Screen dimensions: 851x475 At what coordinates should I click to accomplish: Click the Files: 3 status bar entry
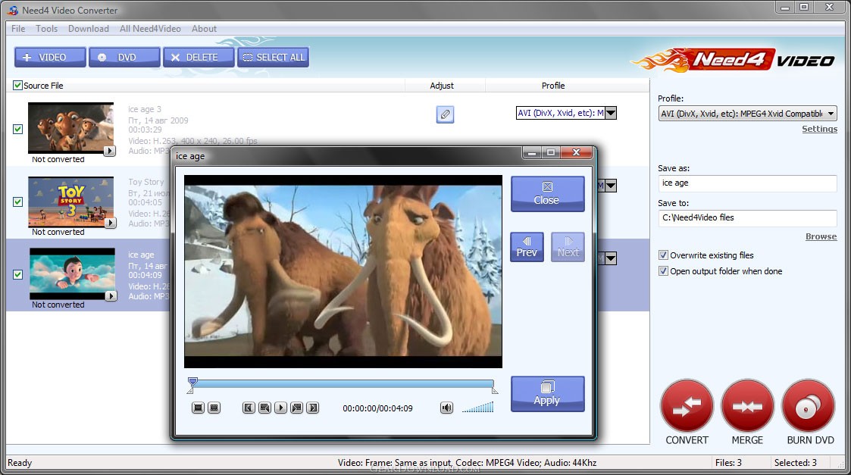[728, 463]
